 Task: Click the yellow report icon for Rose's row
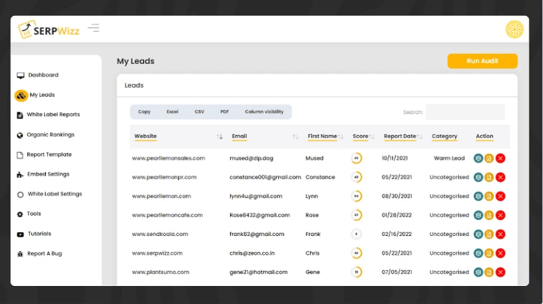point(489,215)
